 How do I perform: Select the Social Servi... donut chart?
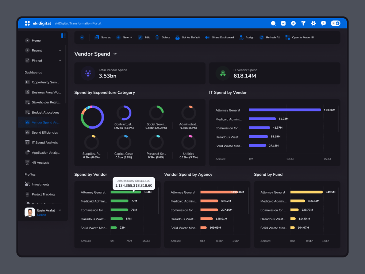[x=156, y=113]
